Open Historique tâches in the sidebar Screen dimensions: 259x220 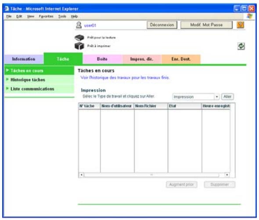tap(39, 79)
